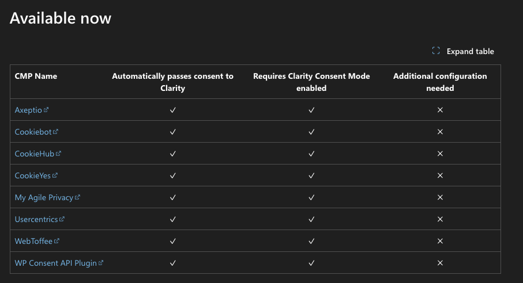
Task: Click external link icon next to Axeptio
Action: (46, 109)
